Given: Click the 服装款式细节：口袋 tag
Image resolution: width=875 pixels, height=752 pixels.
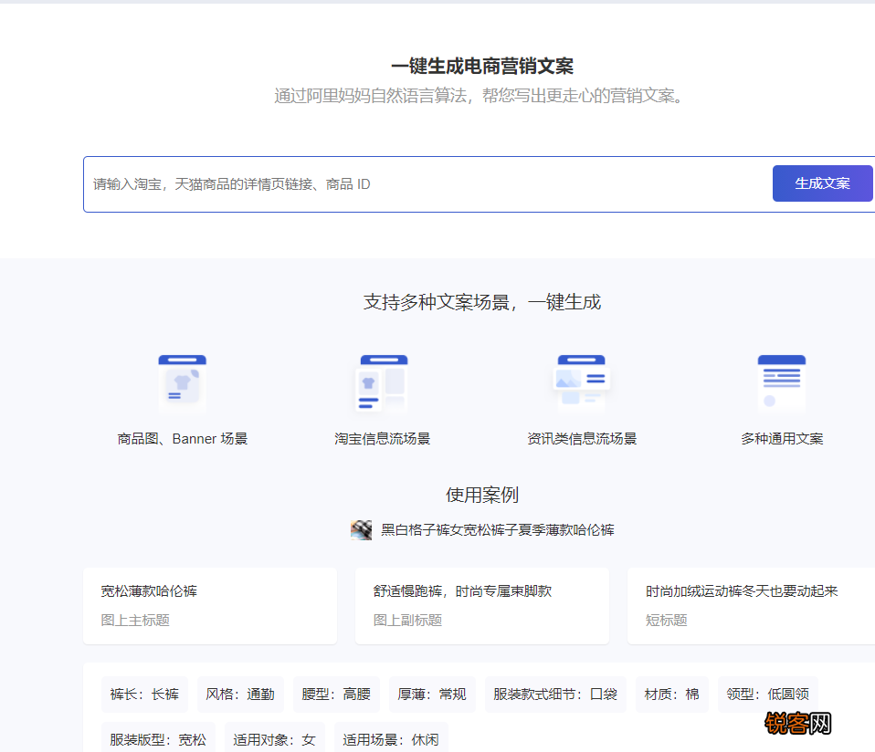Looking at the screenshot, I should [x=556, y=695].
